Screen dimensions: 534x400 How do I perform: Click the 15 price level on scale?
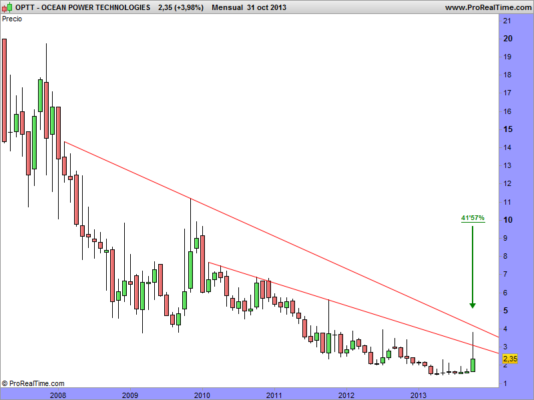point(507,129)
